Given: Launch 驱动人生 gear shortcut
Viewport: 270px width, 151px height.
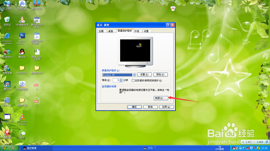Looking at the screenshot, I should pyautogui.click(x=7, y=102).
